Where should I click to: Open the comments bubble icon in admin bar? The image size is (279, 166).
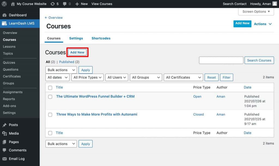click(65, 4)
